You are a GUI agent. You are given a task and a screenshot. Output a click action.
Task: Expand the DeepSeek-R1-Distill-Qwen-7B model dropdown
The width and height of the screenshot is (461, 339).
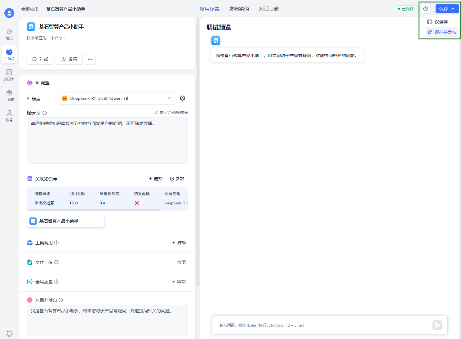pos(117,98)
